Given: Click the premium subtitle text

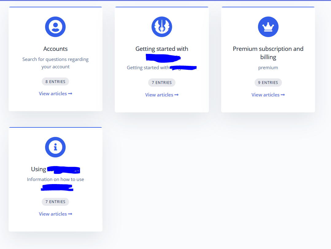Looking at the screenshot, I should pos(268,67).
